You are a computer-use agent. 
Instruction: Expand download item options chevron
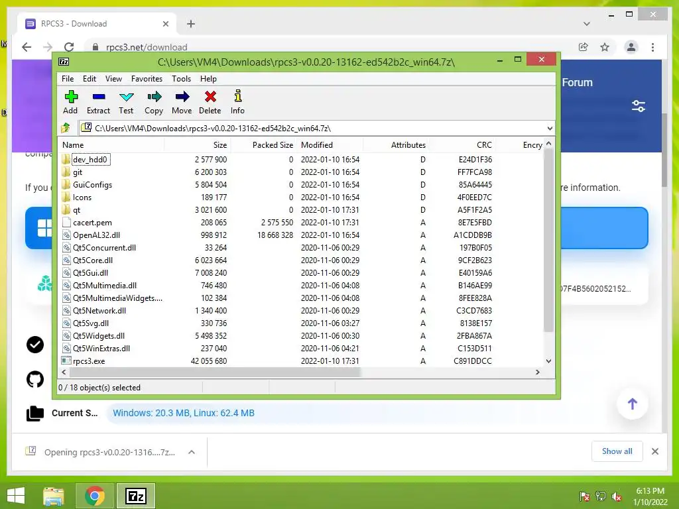(x=192, y=452)
